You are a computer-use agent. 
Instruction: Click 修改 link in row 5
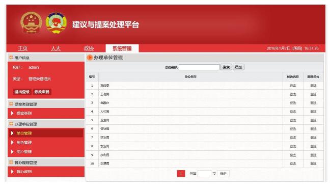pos(293,120)
